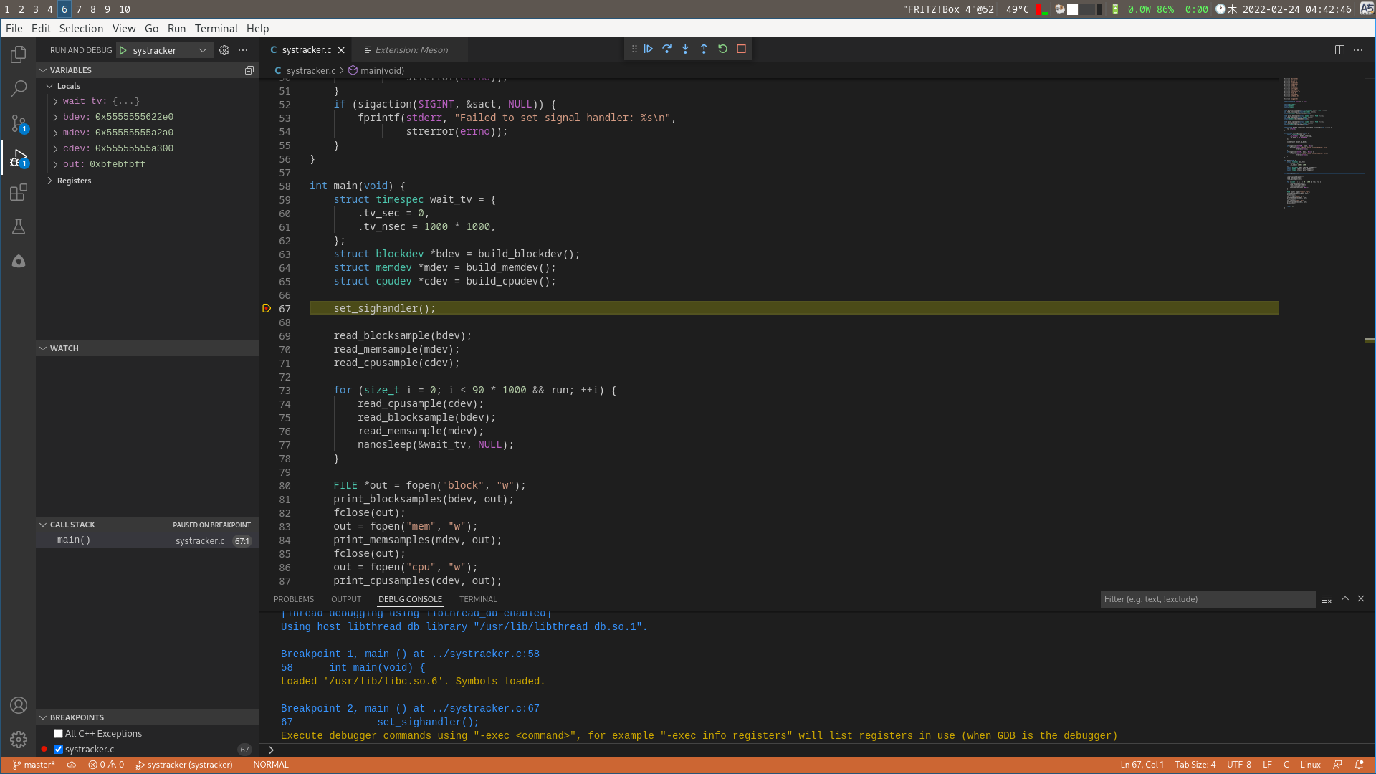This screenshot has width=1376, height=774.
Task: Close the bottom panel
Action: 1361,599
